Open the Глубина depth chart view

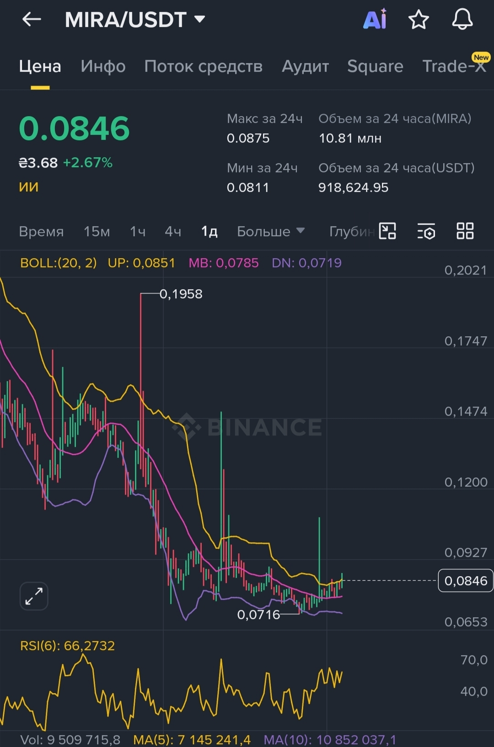coord(352,232)
